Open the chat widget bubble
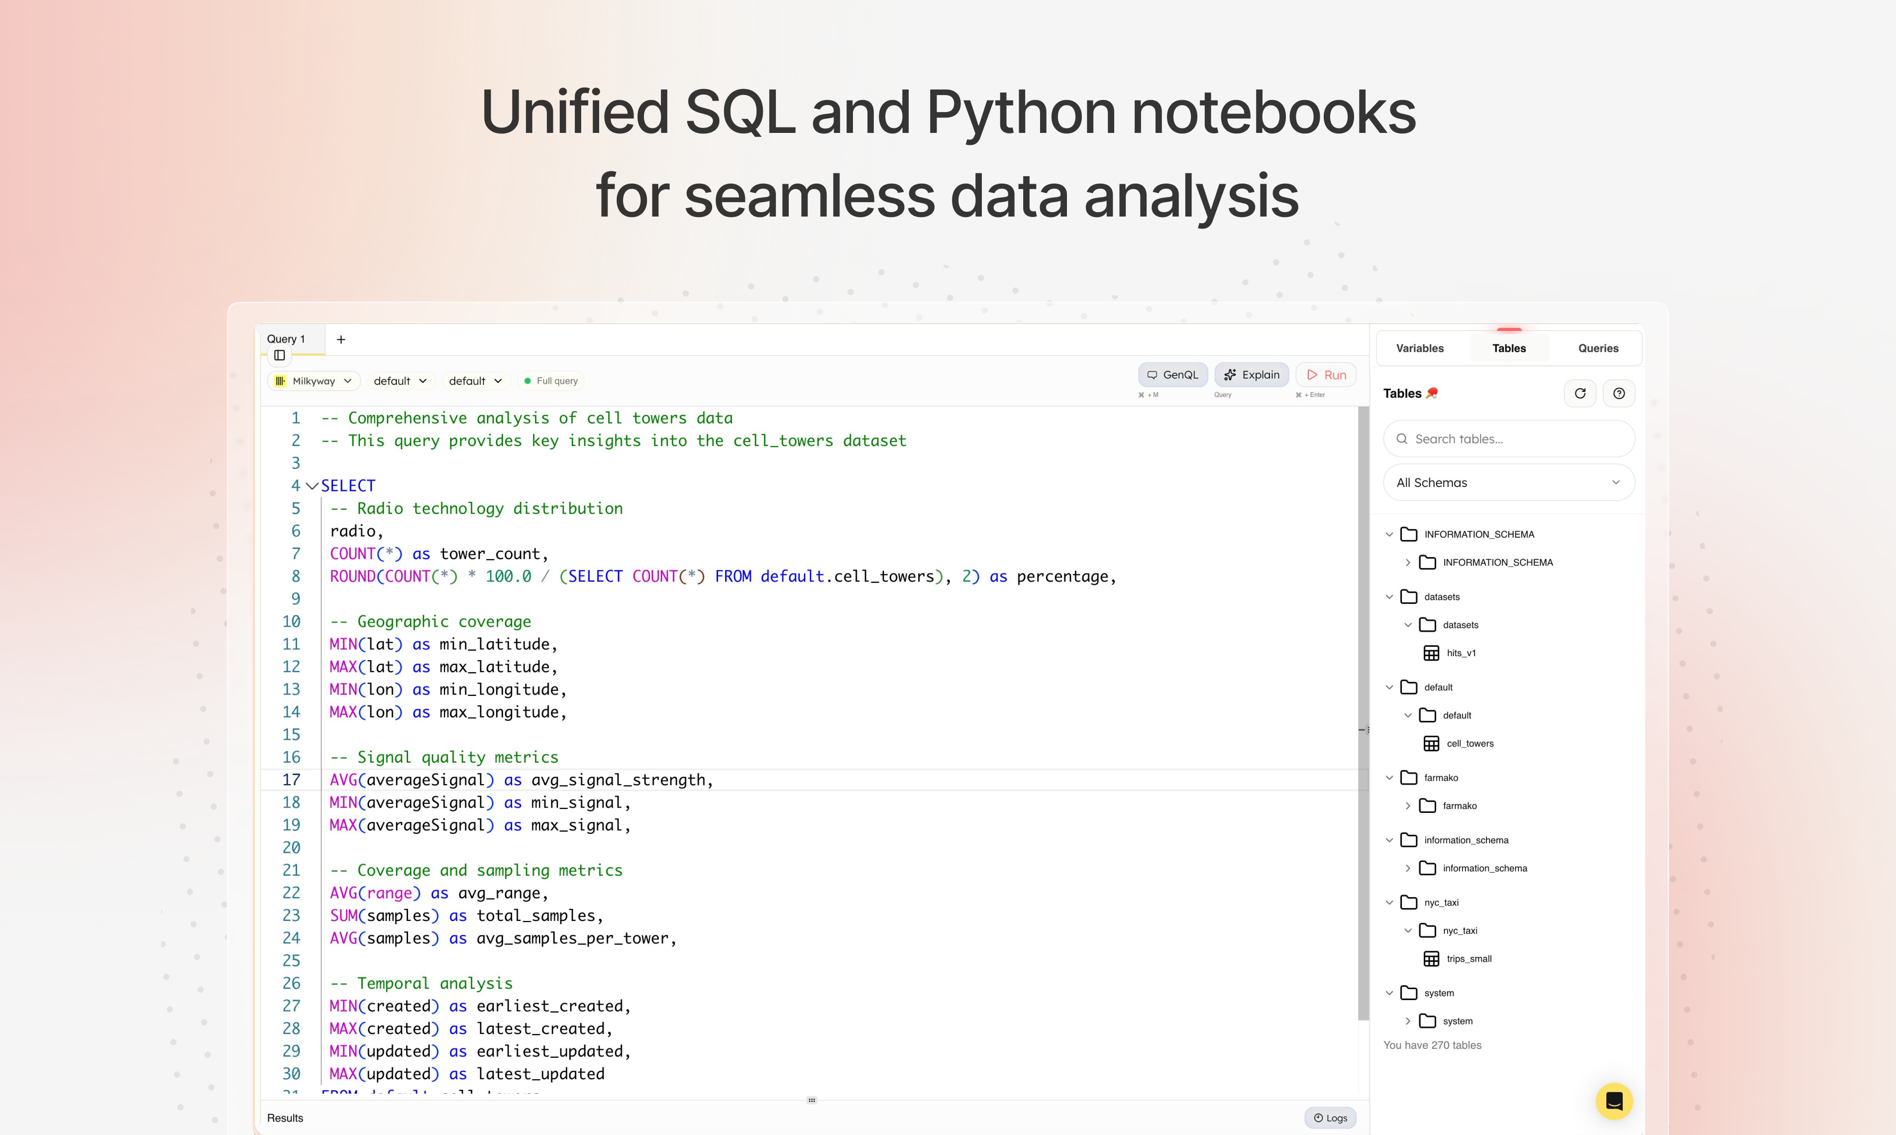Screen dimensions: 1896x1135 click(1614, 1101)
